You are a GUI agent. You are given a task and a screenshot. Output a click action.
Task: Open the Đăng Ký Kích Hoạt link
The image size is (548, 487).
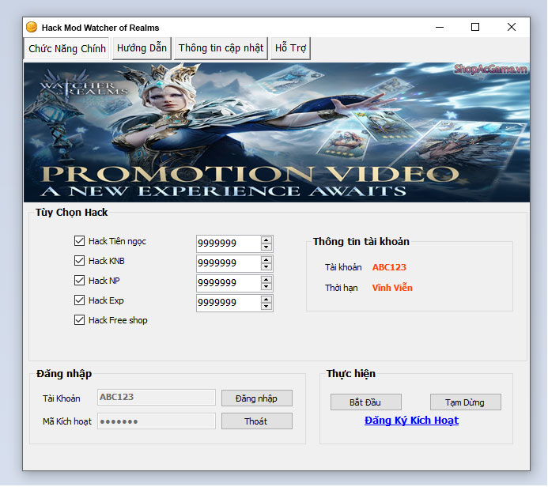pos(411,421)
